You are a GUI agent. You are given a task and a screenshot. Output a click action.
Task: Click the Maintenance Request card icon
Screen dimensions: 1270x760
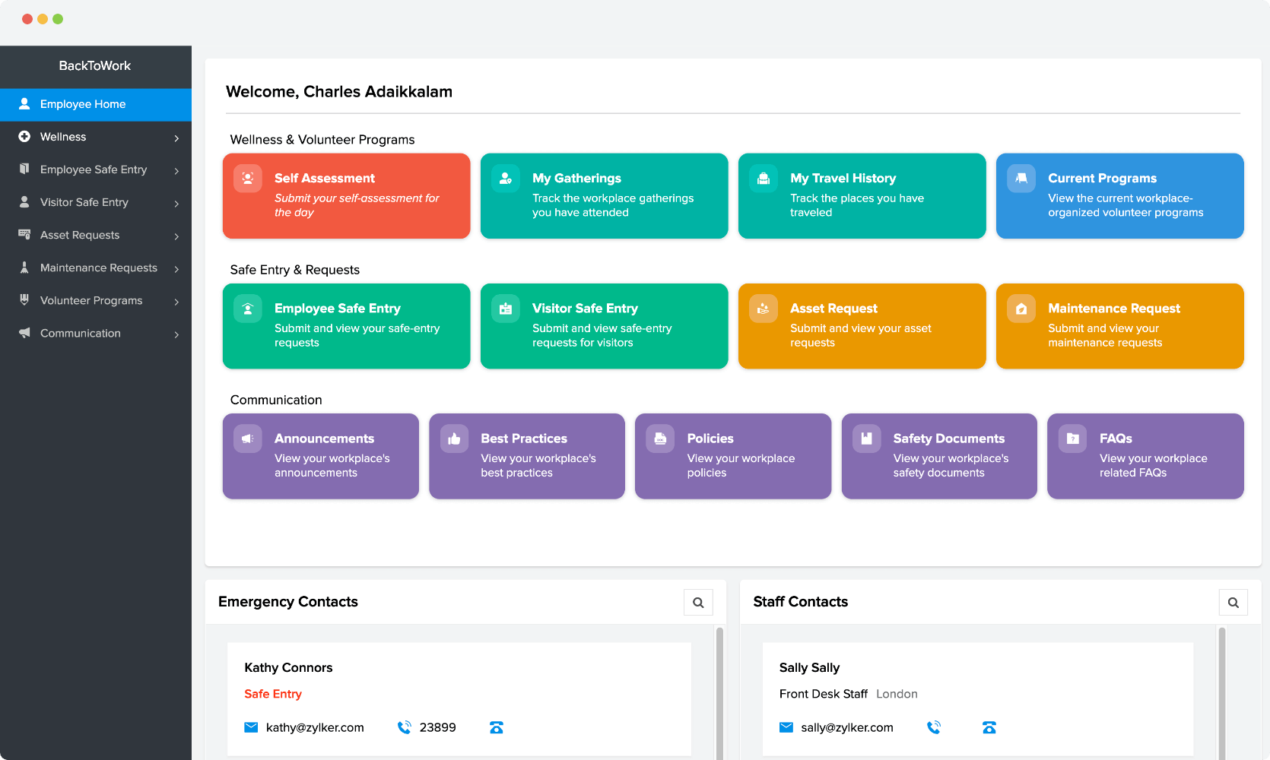(1021, 309)
